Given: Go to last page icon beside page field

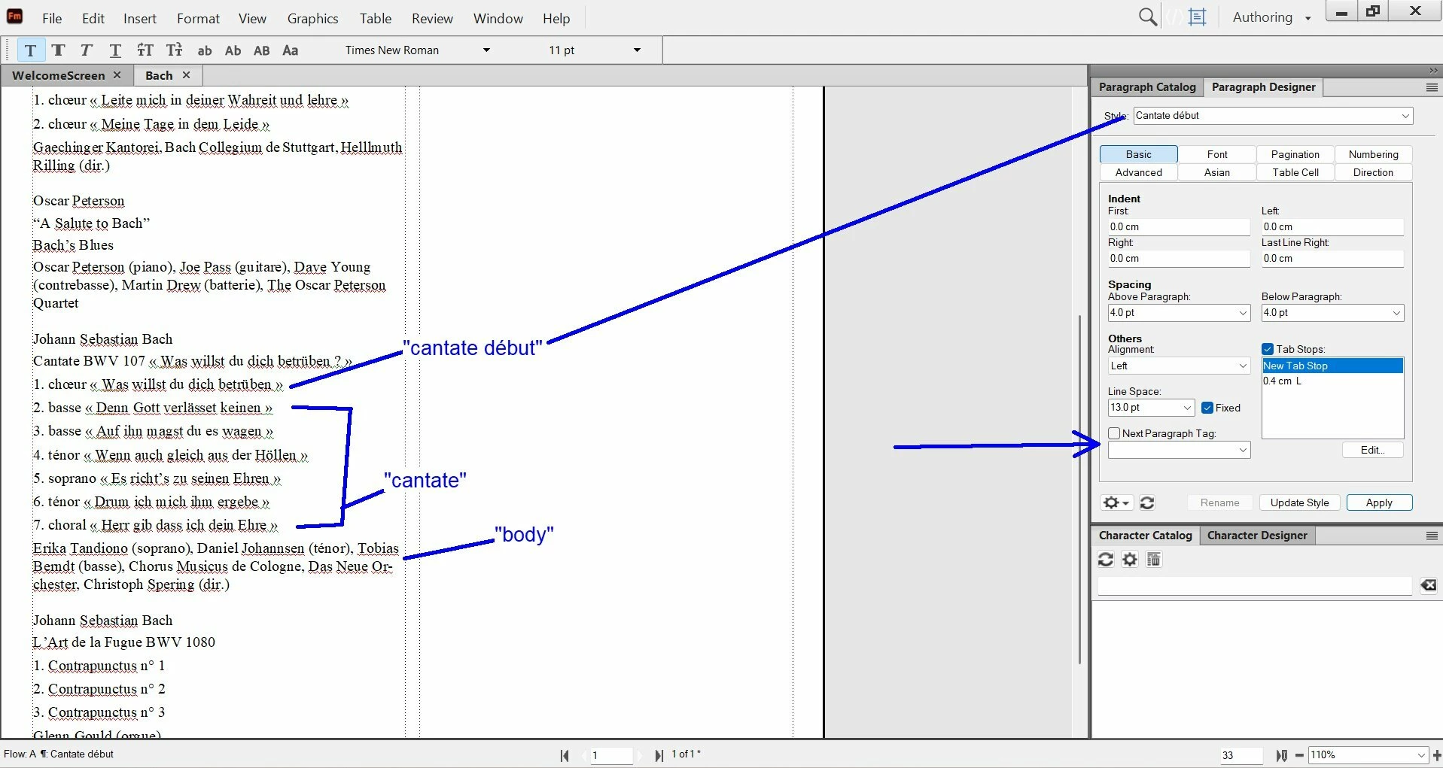Looking at the screenshot, I should tap(659, 755).
